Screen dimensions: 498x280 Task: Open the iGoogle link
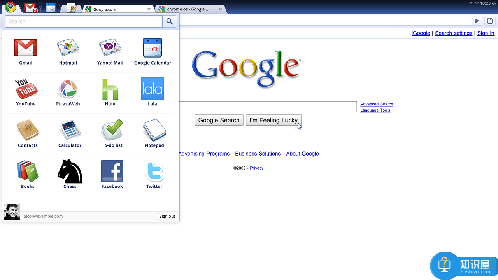point(421,33)
